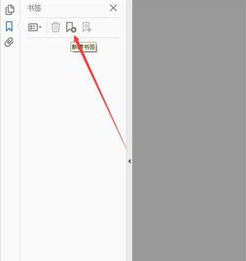Open the page thumbnails panel

click(10, 10)
